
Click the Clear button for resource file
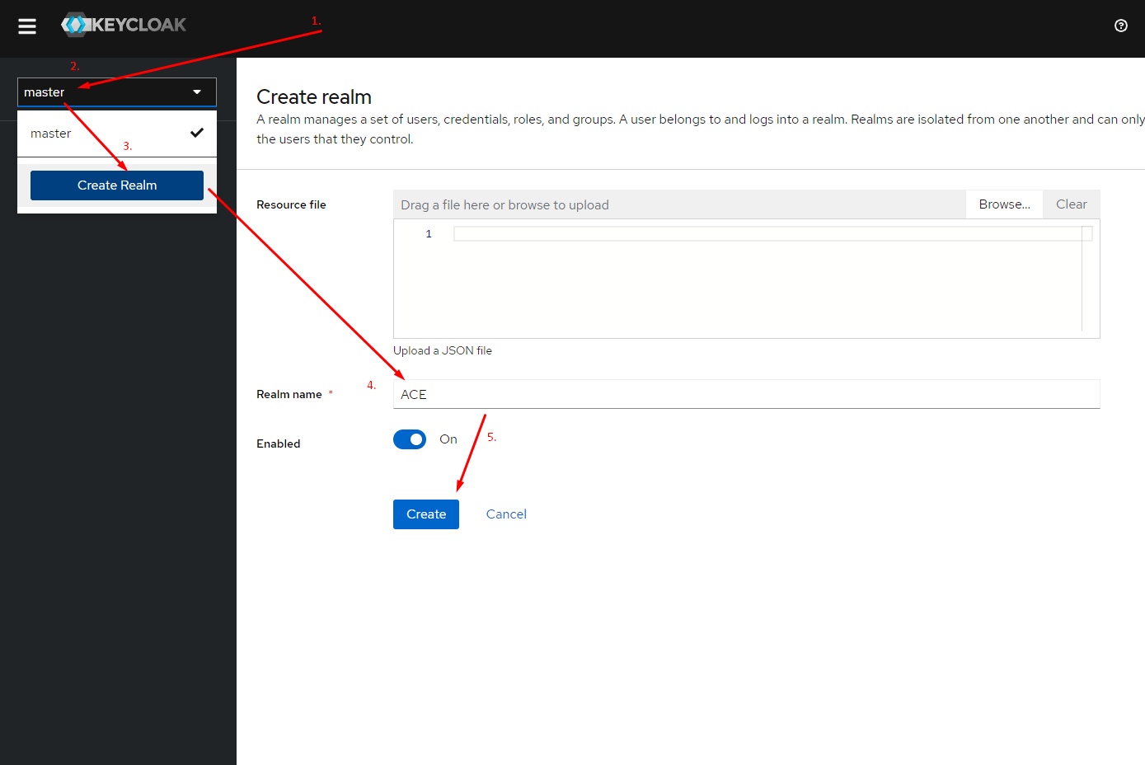[x=1071, y=204]
